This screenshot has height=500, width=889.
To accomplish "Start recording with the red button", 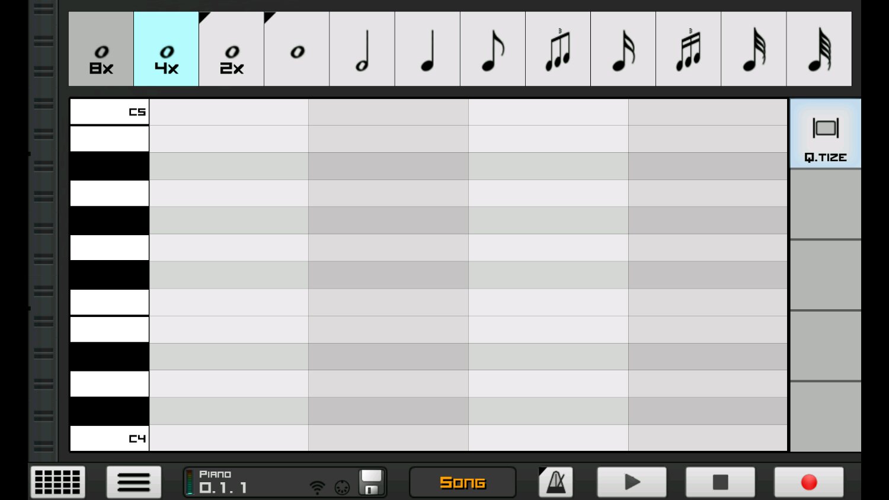I will coord(808,482).
